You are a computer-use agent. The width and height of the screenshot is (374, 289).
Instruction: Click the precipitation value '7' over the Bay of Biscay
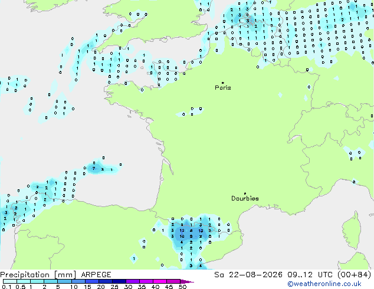pyautogui.click(x=94, y=168)
